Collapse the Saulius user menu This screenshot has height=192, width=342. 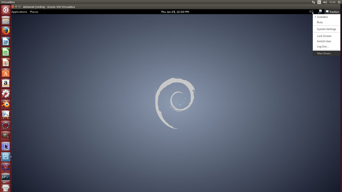click(x=332, y=12)
